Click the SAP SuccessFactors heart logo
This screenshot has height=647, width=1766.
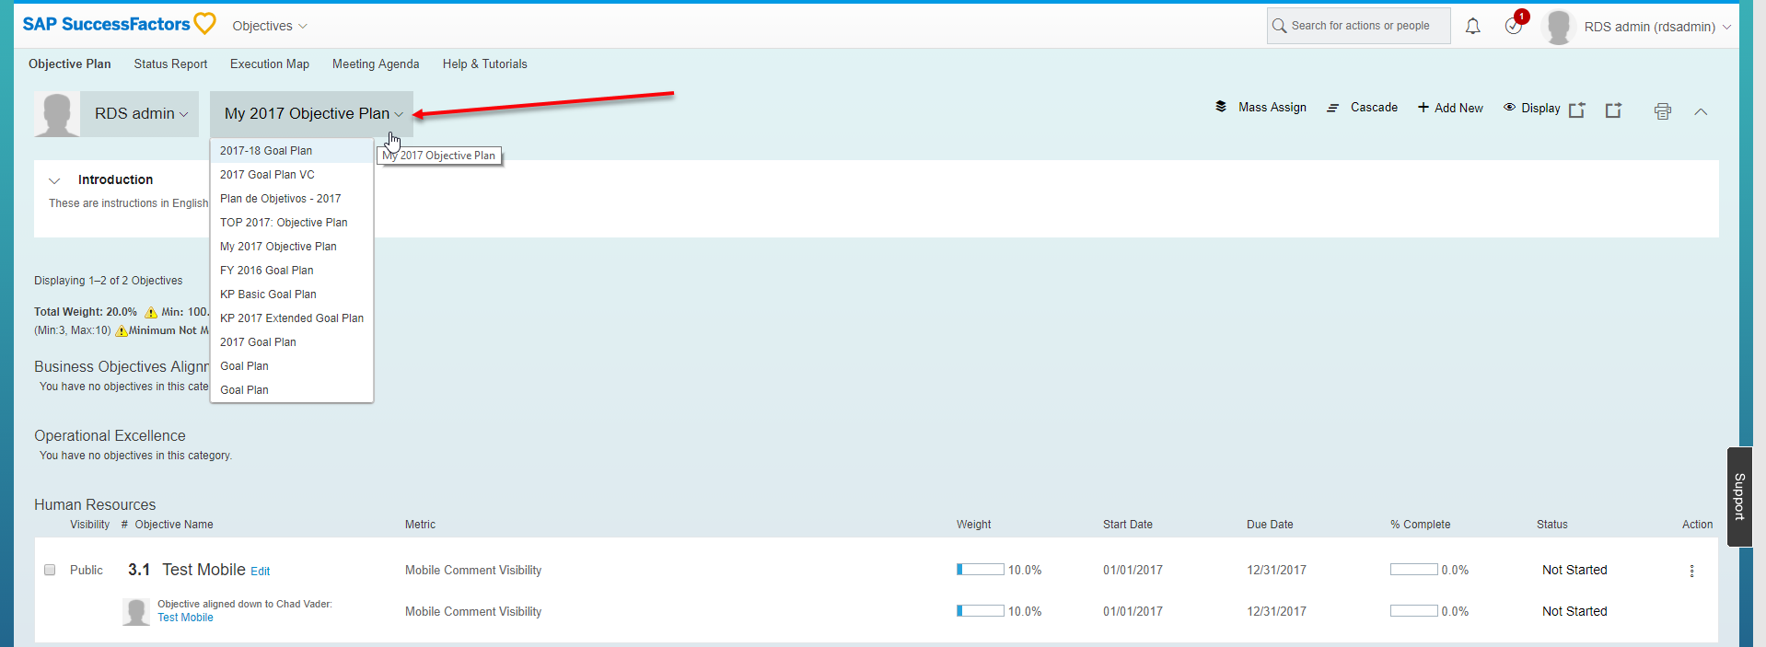204,24
